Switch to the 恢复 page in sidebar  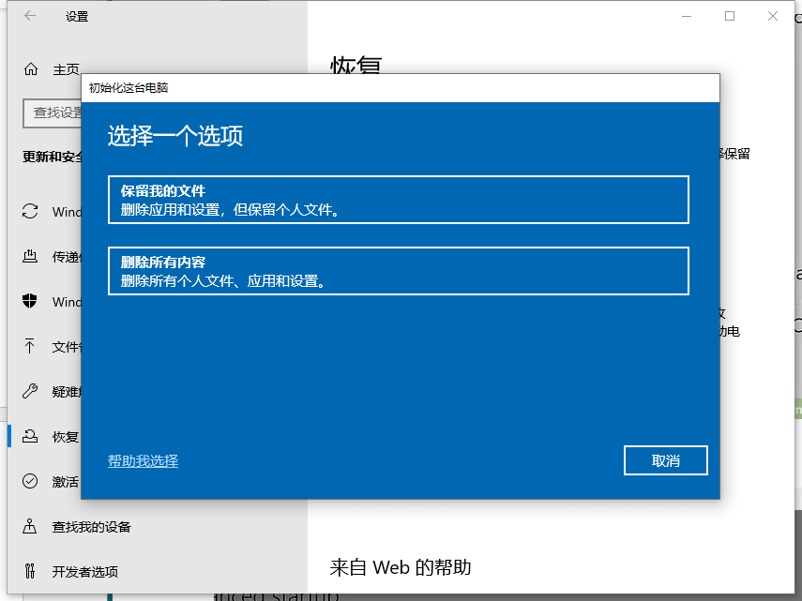click(x=66, y=436)
